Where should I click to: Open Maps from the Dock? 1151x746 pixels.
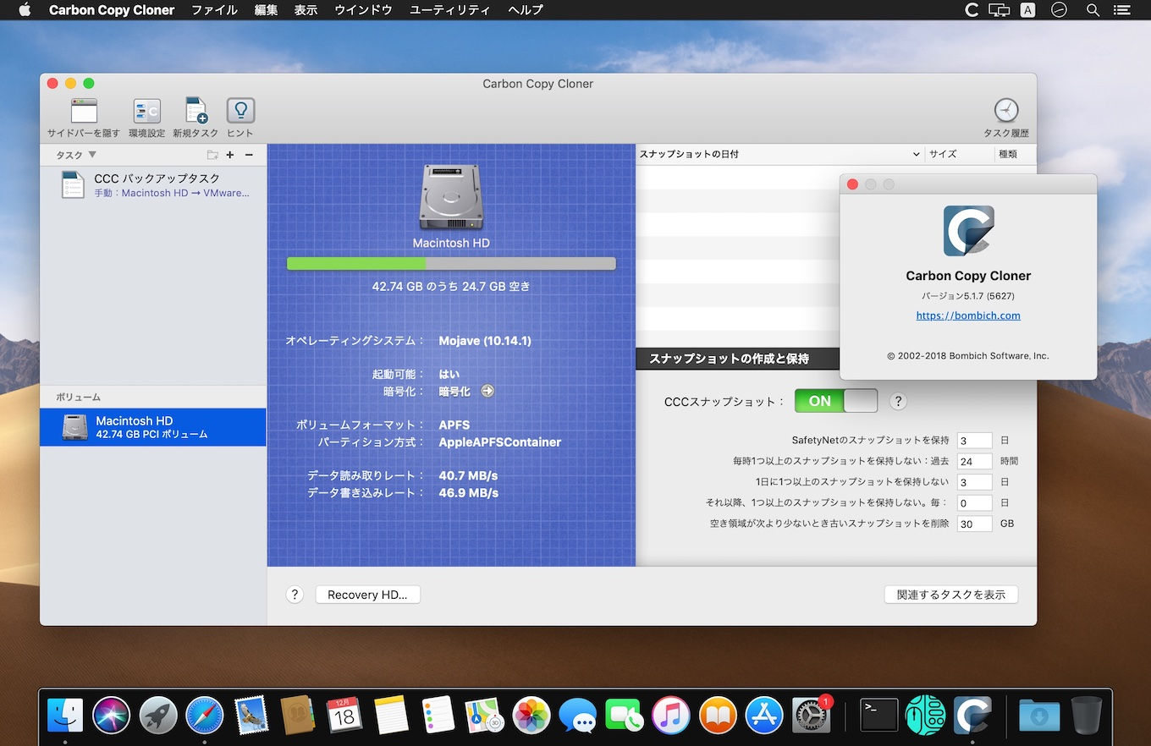pos(485,715)
